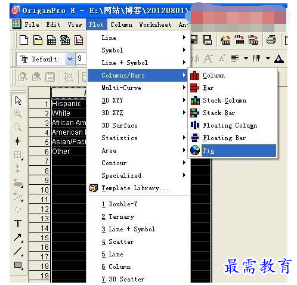This screenshot has height=285, width=297.
Task: Click the New Workbook toolbar icon
Action: (x=51, y=40)
